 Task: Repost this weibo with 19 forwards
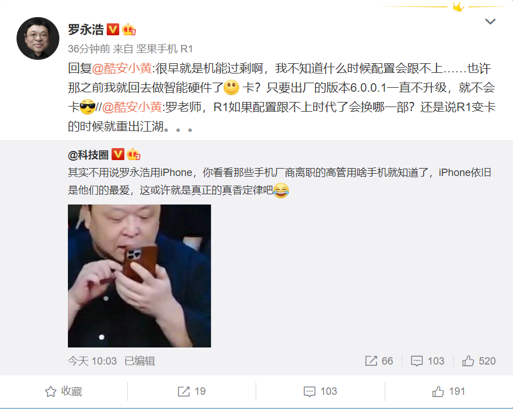192,391
